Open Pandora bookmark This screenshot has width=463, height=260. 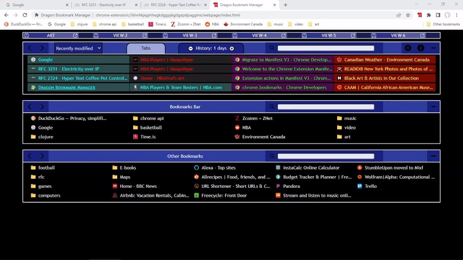click(288, 186)
